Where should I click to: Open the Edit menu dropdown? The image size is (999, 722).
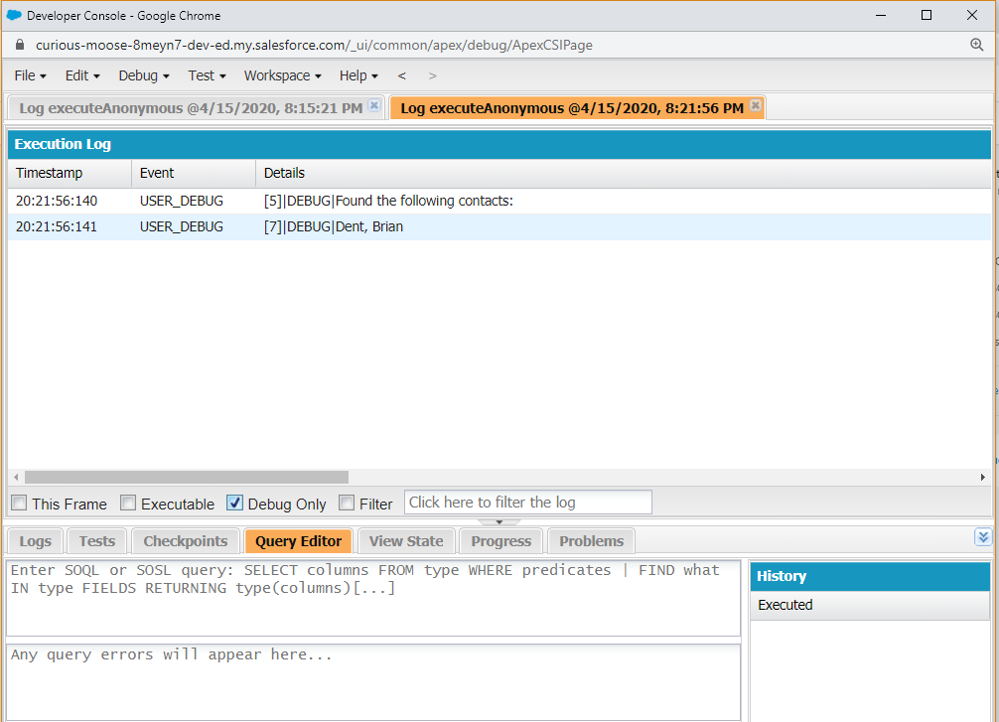click(82, 75)
